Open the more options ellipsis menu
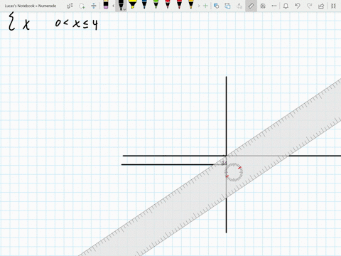Image resolution: width=341 pixels, height=256 pixels. click(274, 6)
